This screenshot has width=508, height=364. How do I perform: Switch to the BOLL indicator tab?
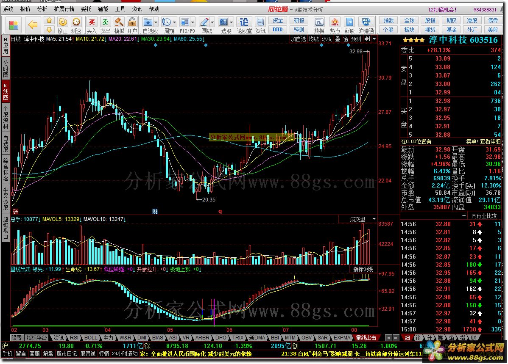pyautogui.click(x=91, y=337)
